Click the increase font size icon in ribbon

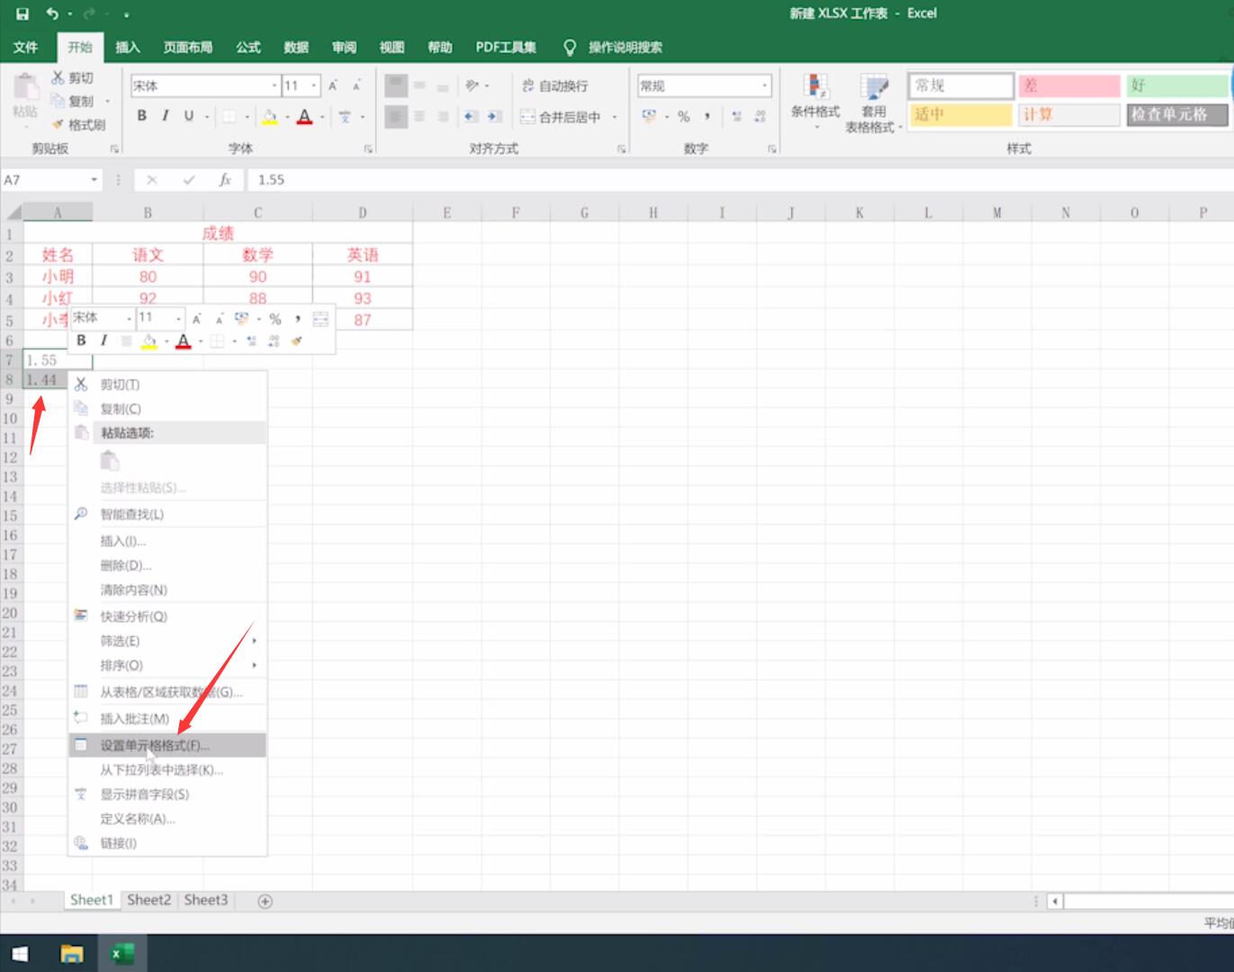333,85
